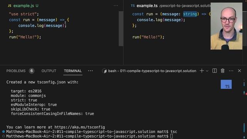Open the example.js editor tab

[23, 6]
